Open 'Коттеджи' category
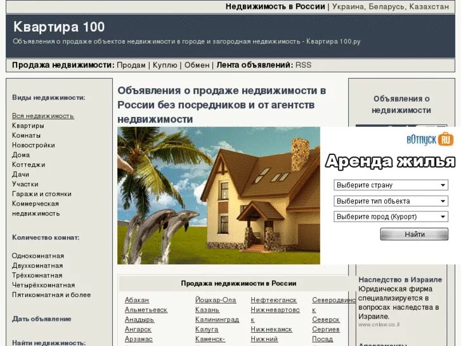Screen dimensions: 461x346 (x=29, y=164)
